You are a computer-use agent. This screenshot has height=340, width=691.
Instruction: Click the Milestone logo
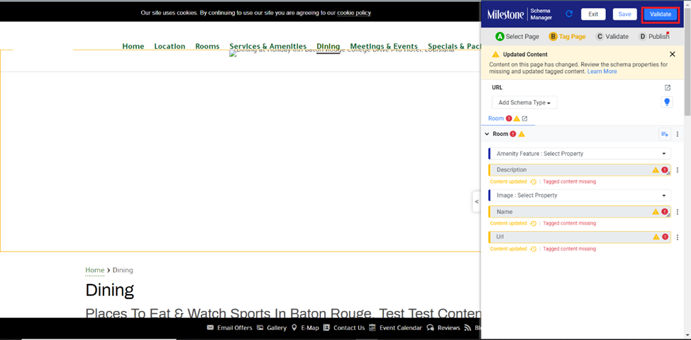(x=505, y=14)
